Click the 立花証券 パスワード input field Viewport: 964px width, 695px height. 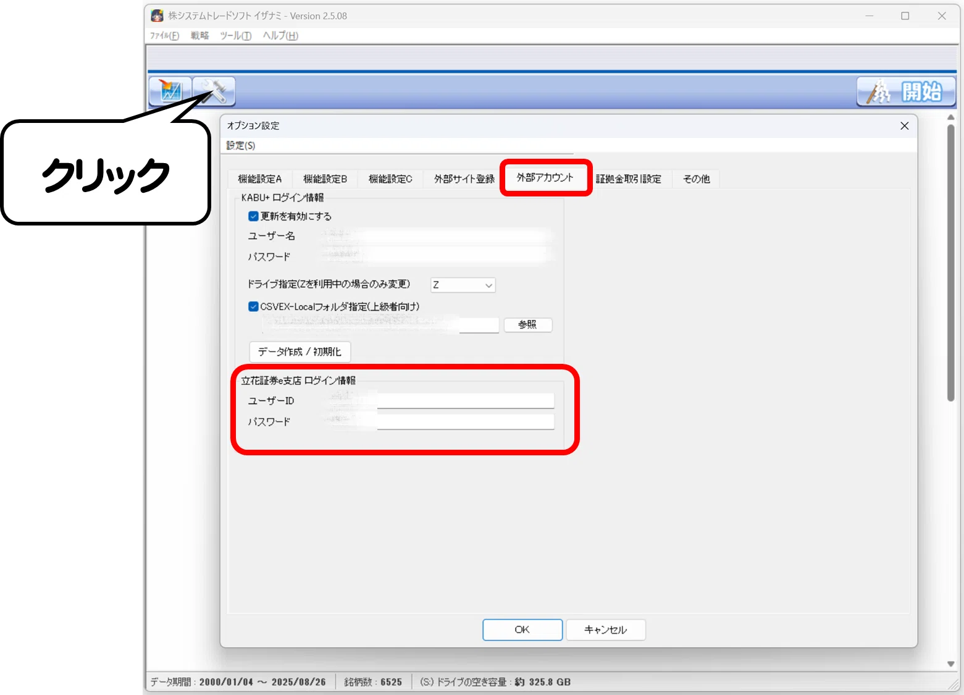click(x=438, y=421)
